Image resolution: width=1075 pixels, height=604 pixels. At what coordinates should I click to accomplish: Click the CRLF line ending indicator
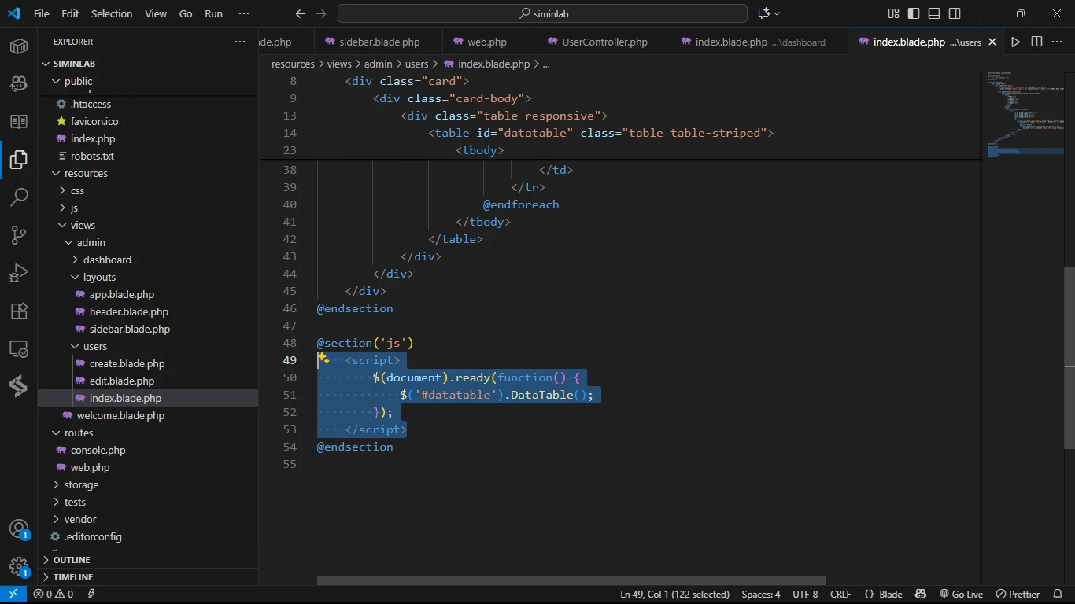(840, 595)
